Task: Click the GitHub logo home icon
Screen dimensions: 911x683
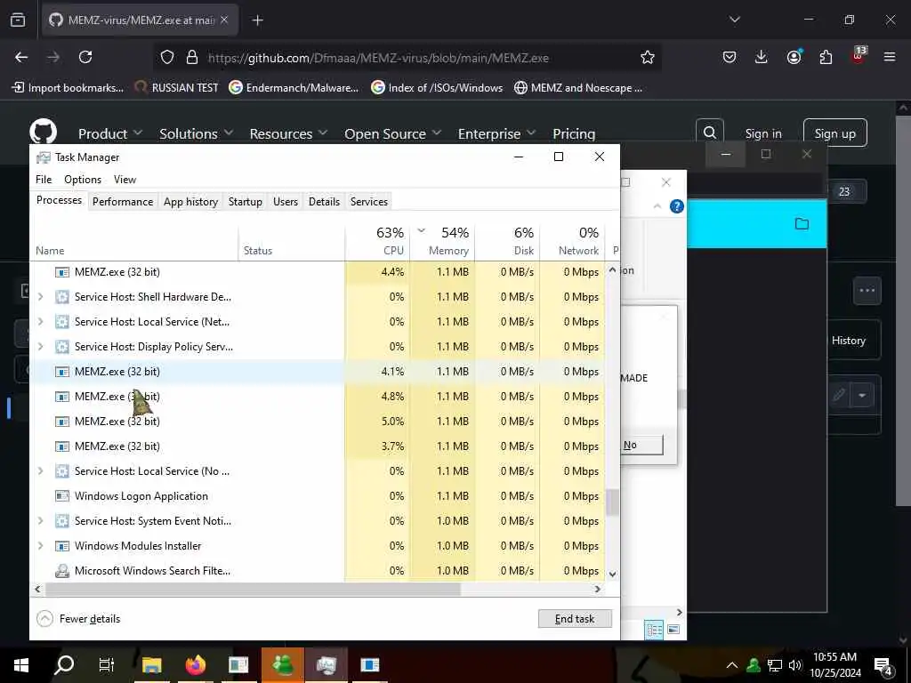Action: coord(44,133)
